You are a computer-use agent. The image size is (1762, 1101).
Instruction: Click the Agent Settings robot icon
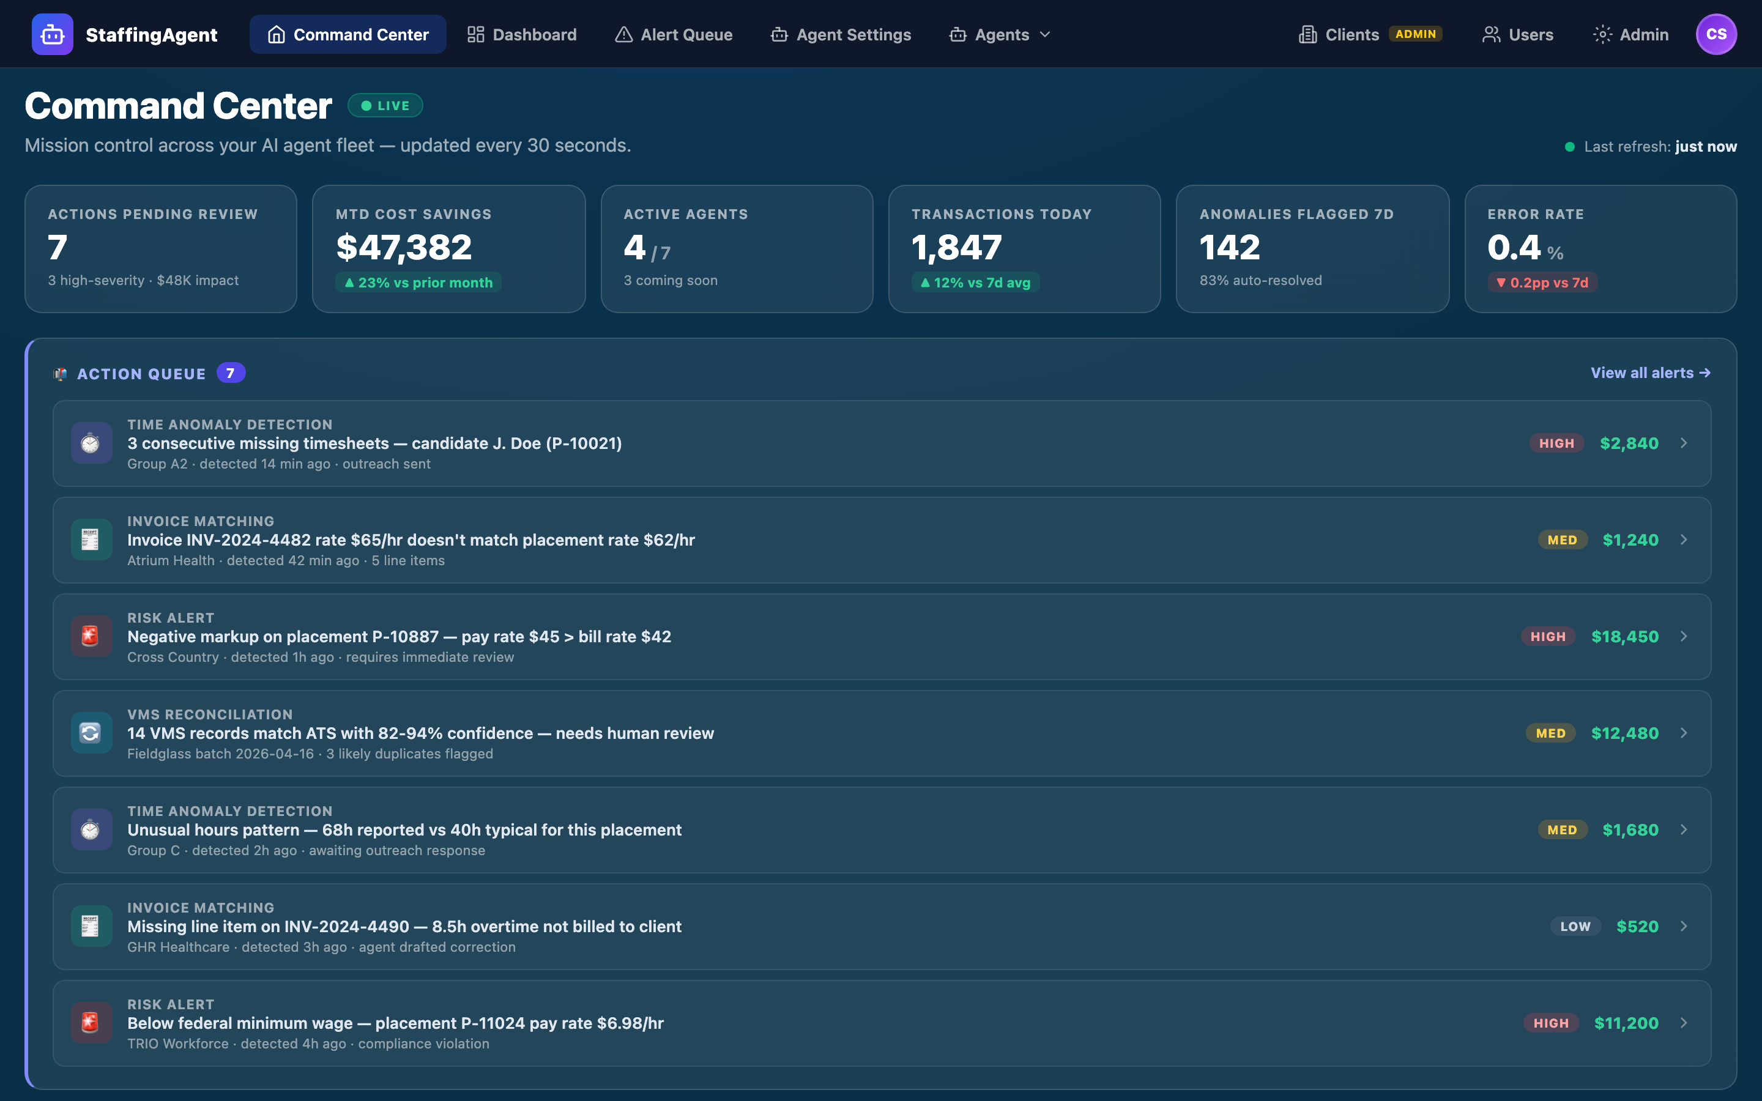point(779,34)
